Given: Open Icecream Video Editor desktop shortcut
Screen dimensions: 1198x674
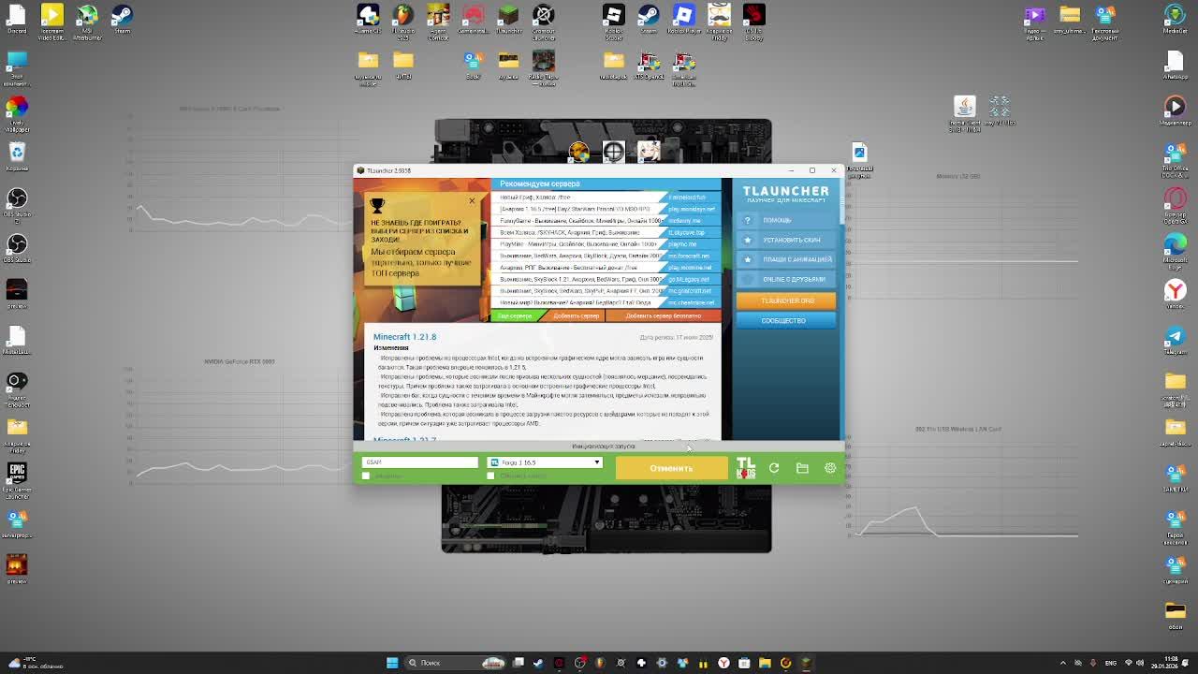Looking at the screenshot, I should click(51, 21).
